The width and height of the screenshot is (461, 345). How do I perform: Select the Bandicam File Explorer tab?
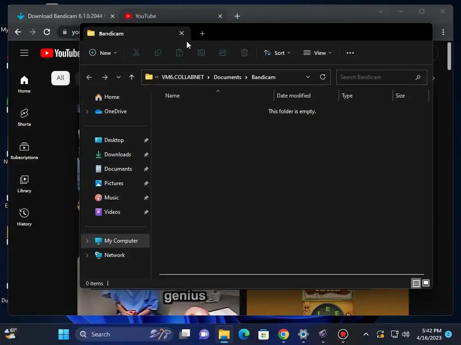pyautogui.click(x=136, y=33)
